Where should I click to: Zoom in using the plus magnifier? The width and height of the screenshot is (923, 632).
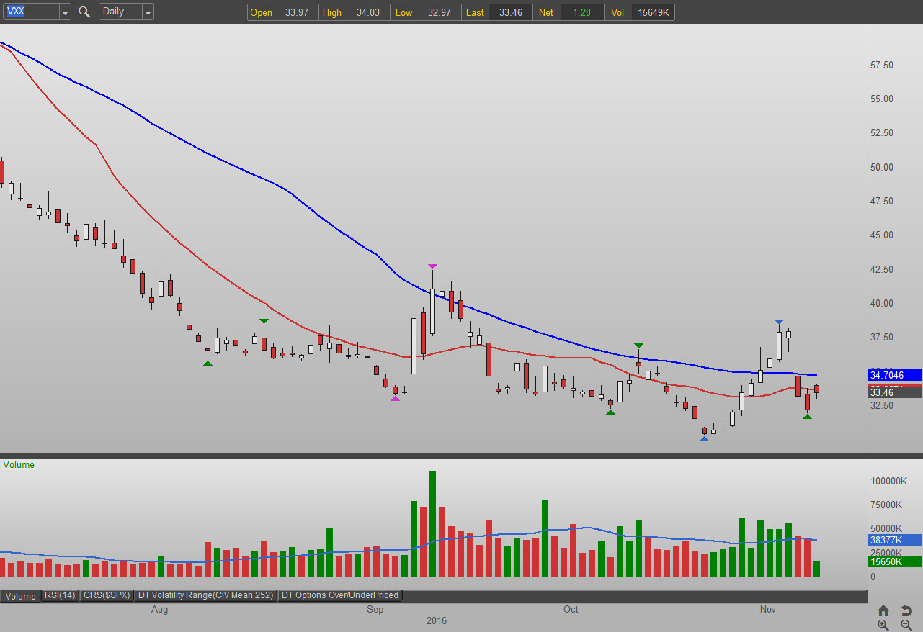883,625
